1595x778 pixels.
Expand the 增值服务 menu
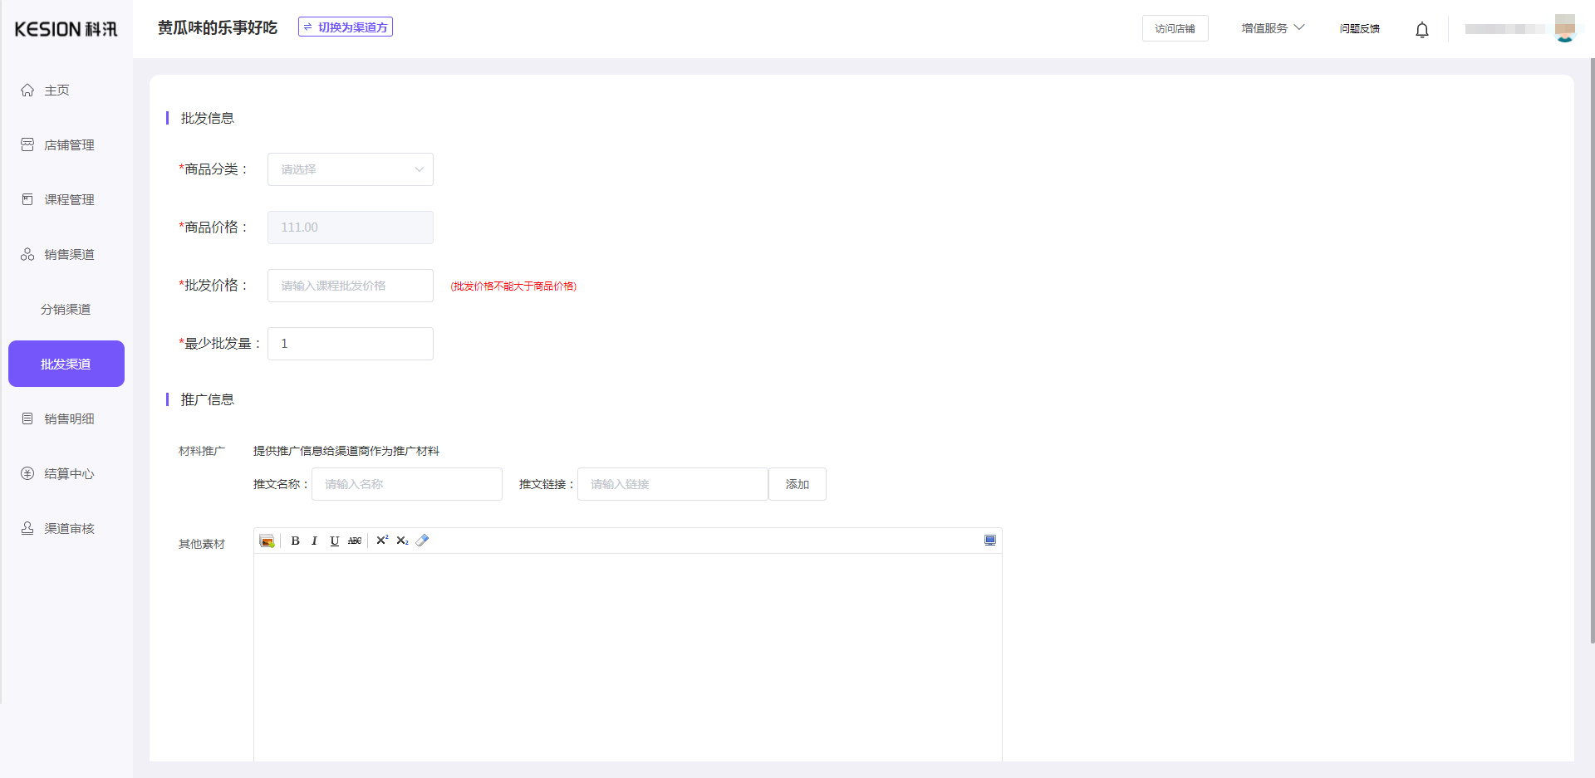[1272, 28]
